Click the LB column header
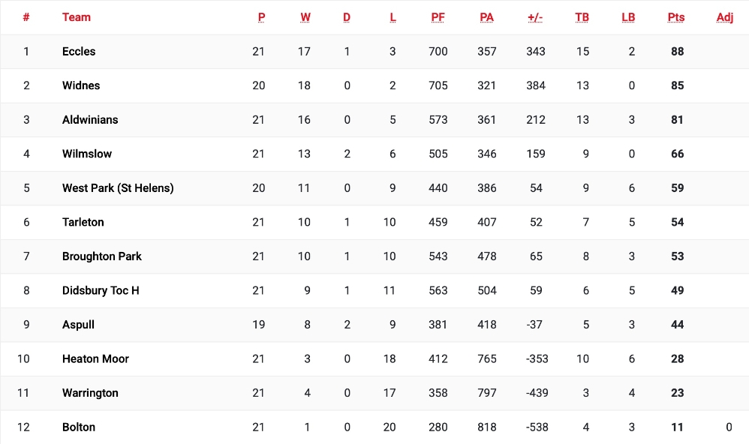Viewport: 749px width, 444px height. pyautogui.click(x=628, y=17)
